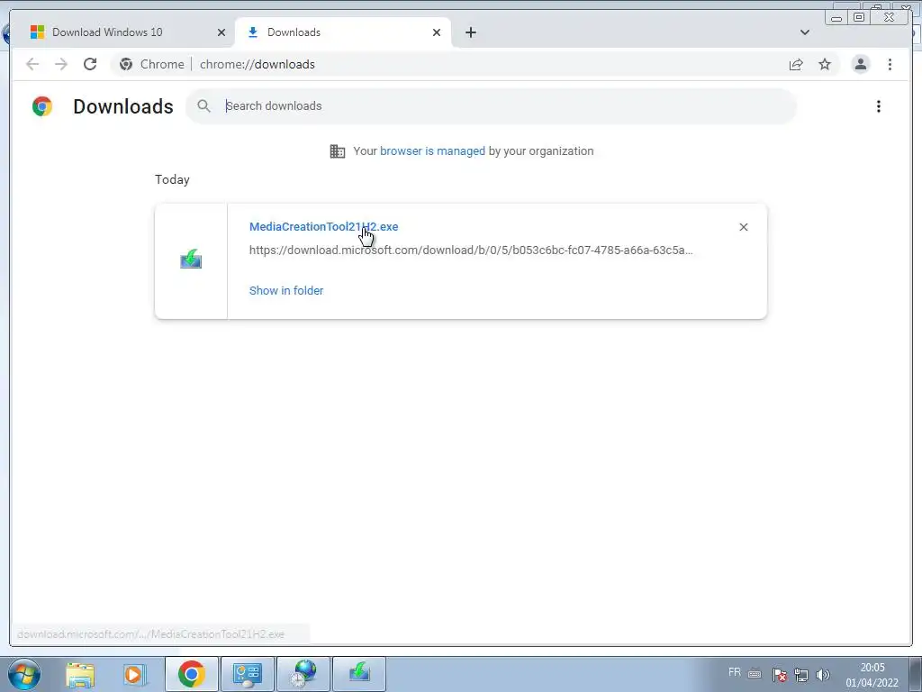Open Chrome's three-dot main menu

[890, 64]
